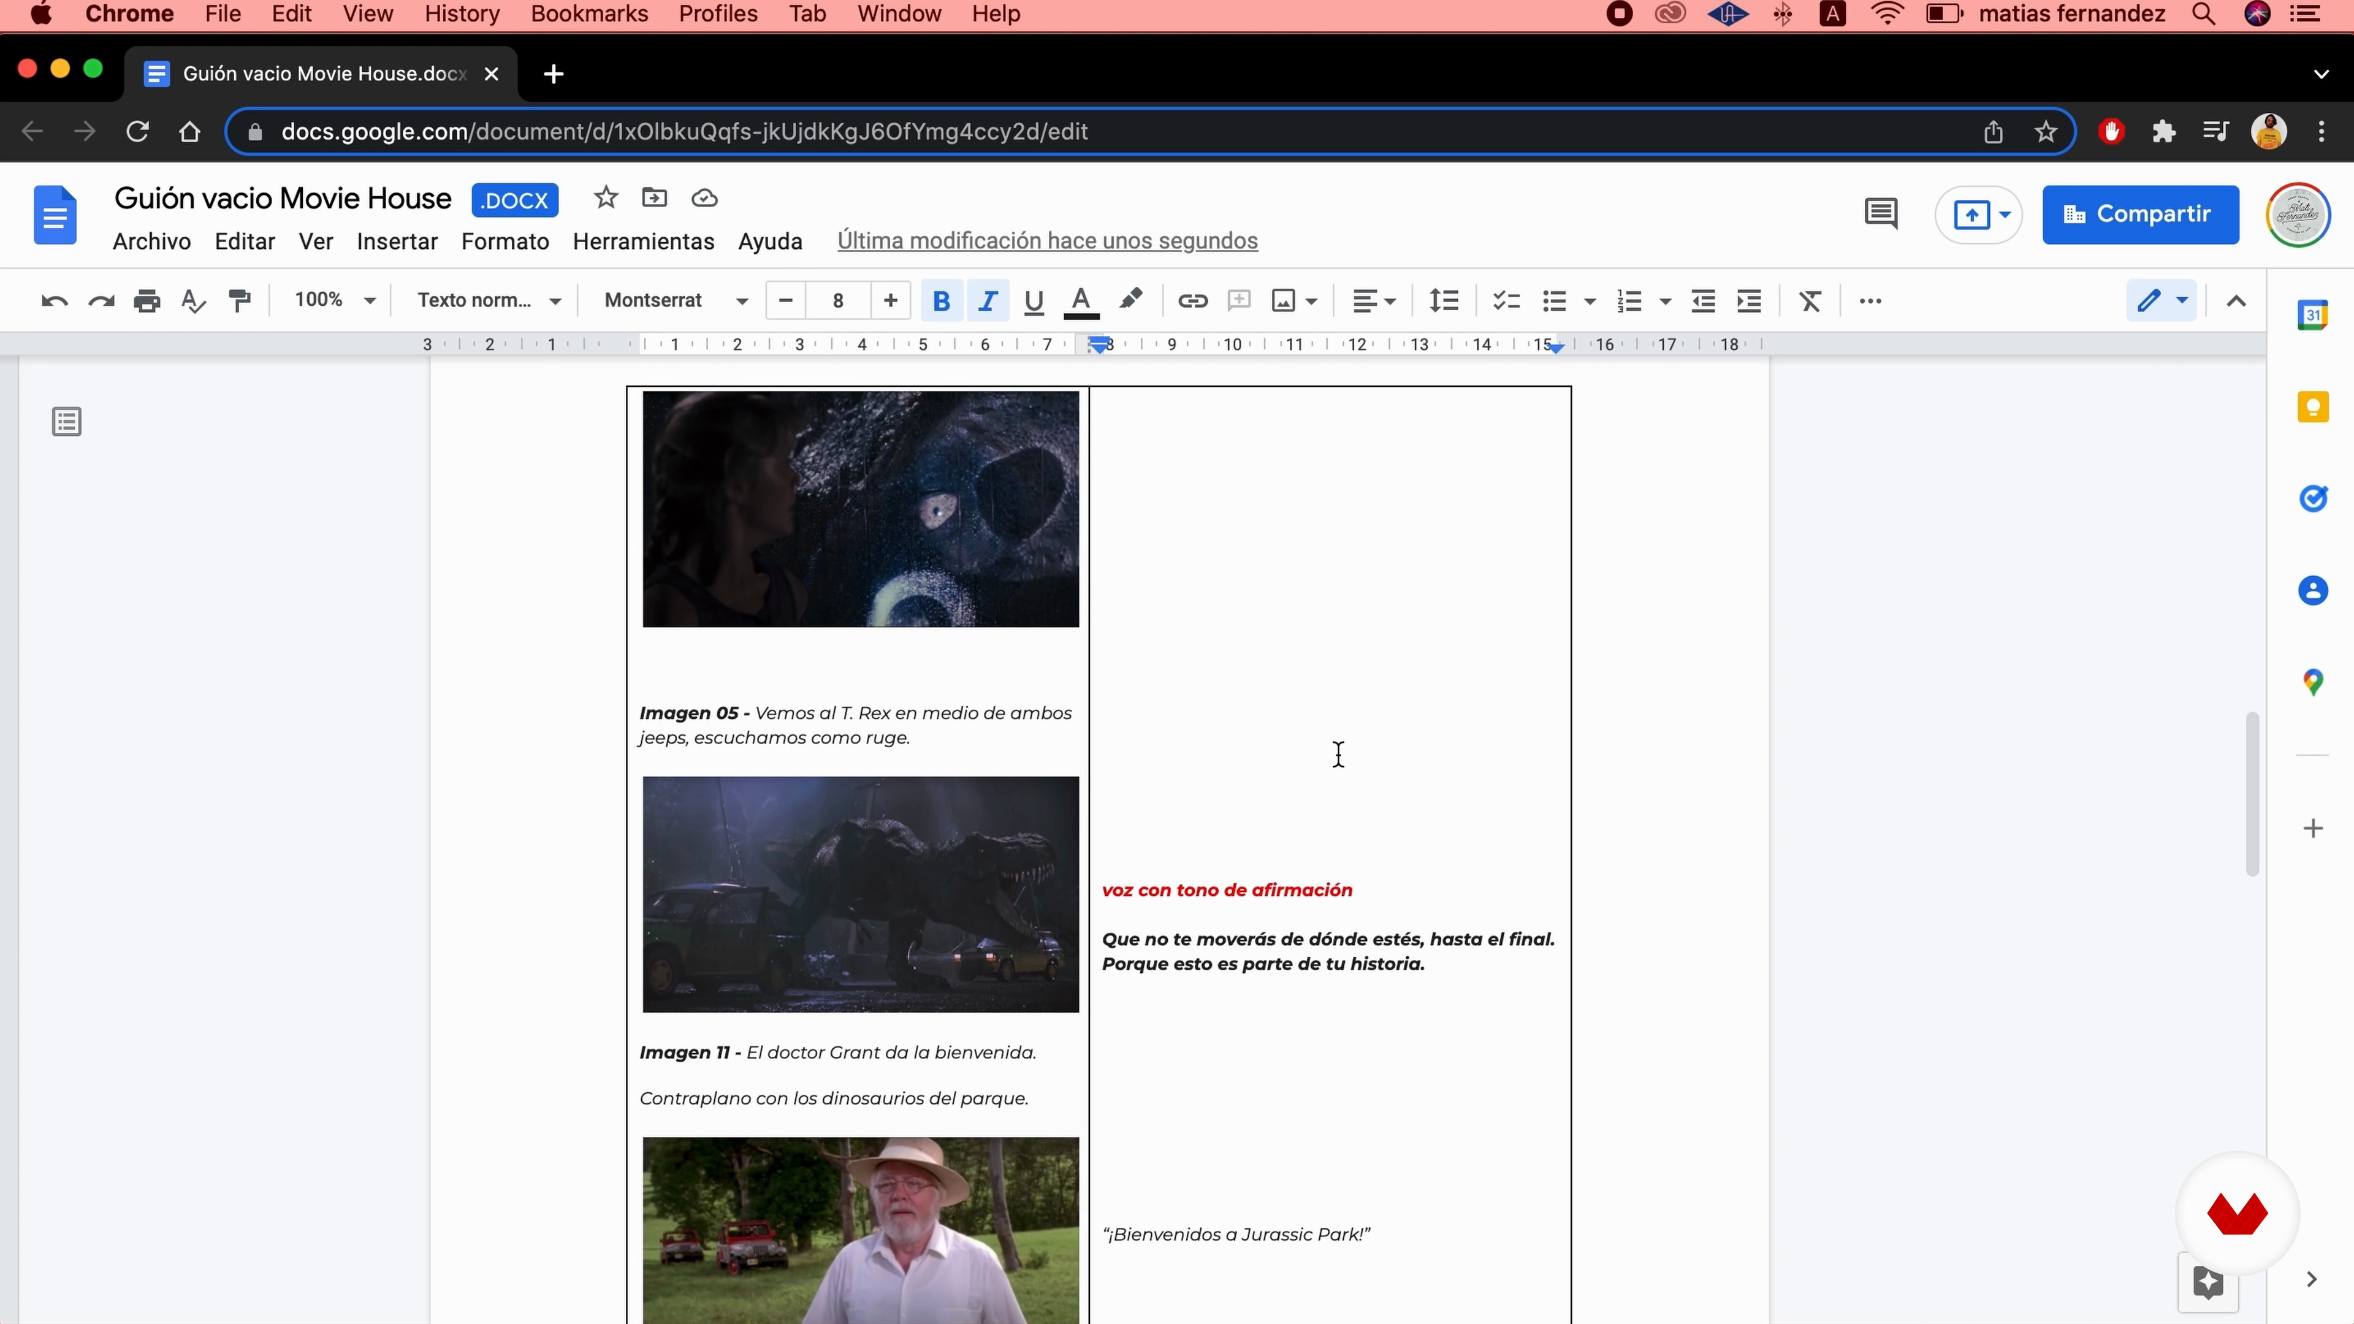Image resolution: width=2354 pixels, height=1324 pixels.
Task: Click the Undo arrow in toolbar
Action: [55, 300]
